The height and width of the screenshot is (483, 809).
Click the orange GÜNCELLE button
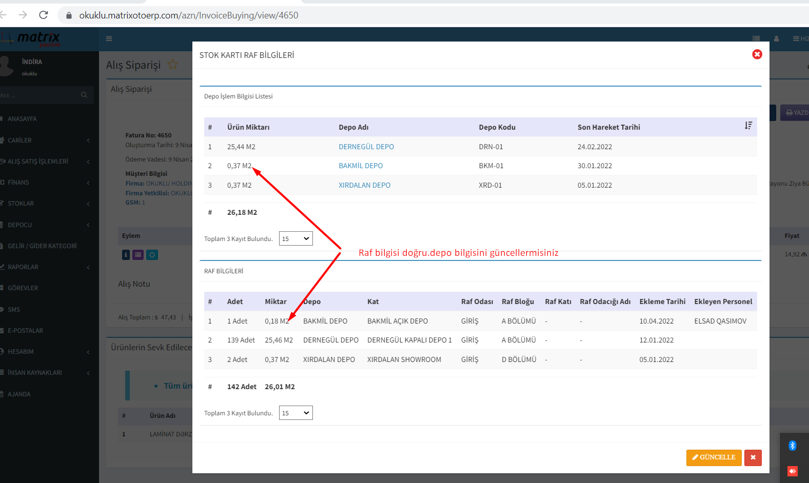[714, 457]
